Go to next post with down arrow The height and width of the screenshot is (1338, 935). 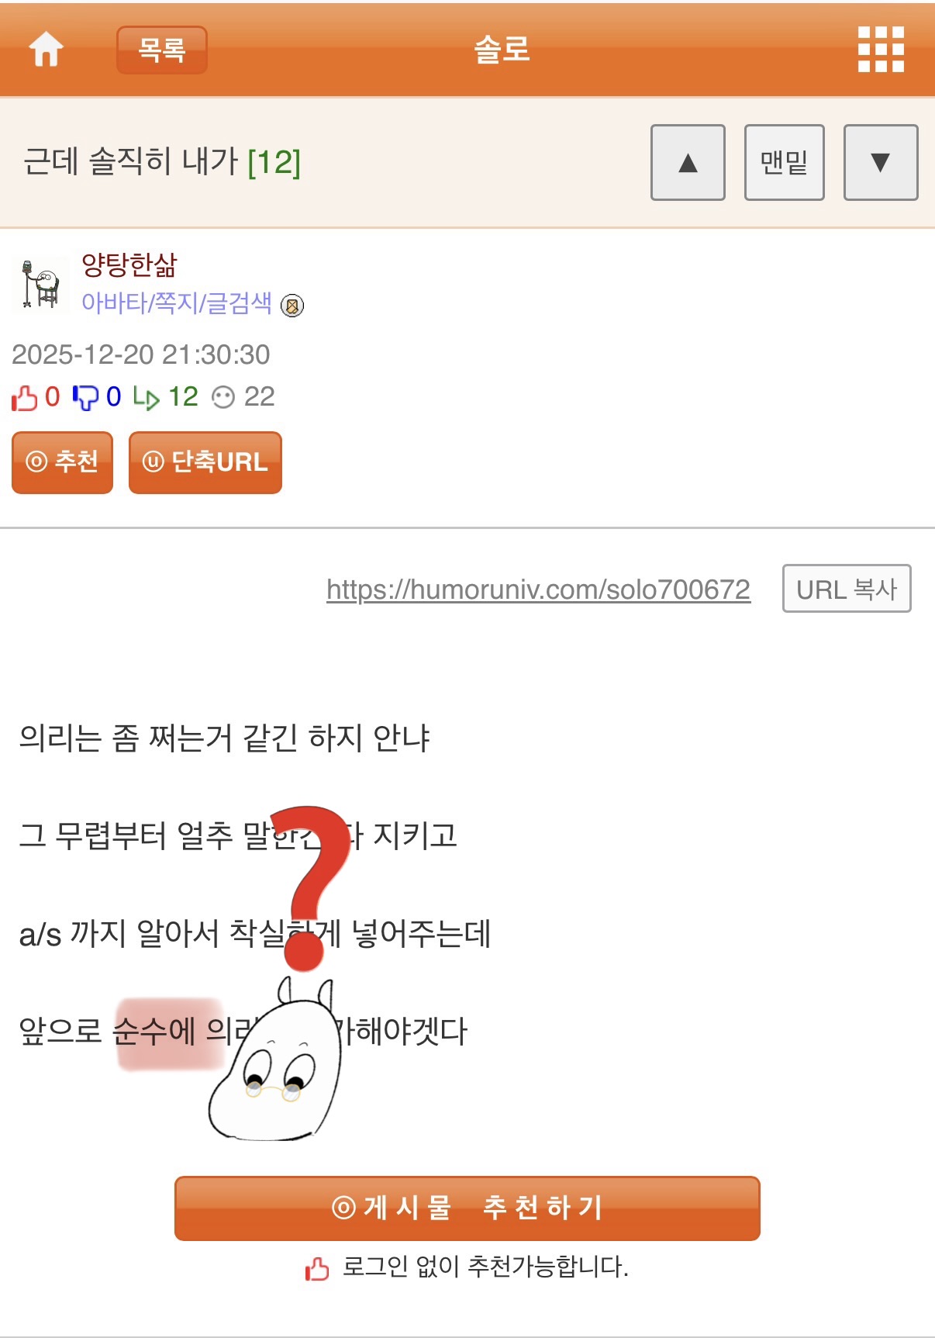[881, 163]
